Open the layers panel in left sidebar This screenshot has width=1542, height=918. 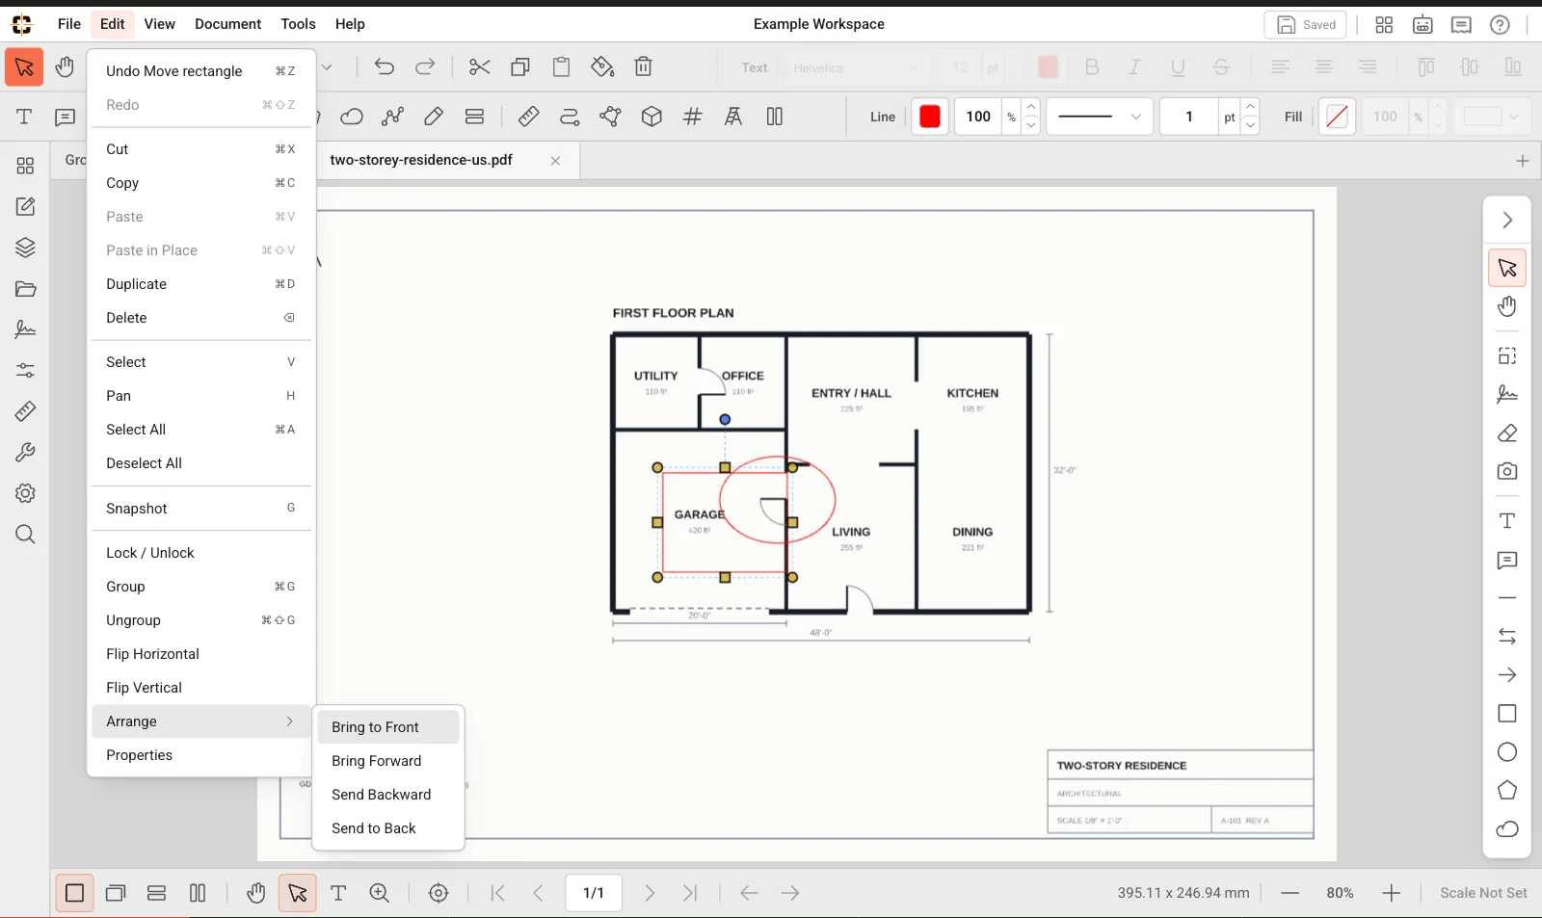point(25,248)
